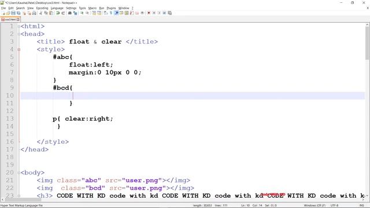Place cursor on '#bcd{' at line 9

click(63, 88)
